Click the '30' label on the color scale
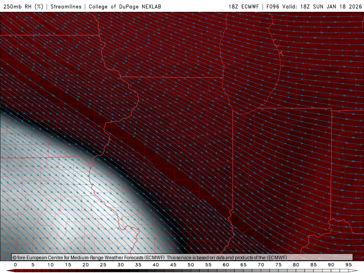Image resolution: width=364 pixels, height=273 pixels. (121, 265)
